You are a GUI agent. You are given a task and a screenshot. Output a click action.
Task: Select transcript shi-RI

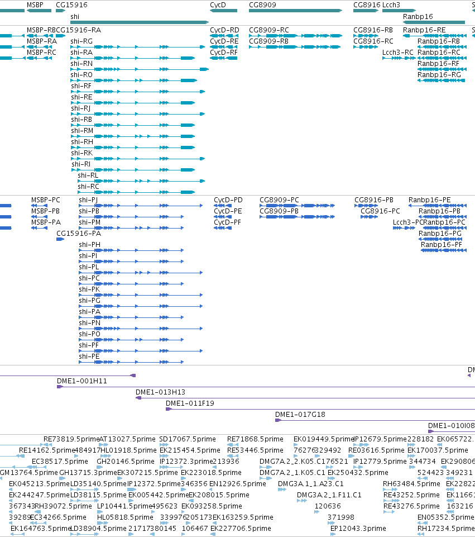[133, 170]
